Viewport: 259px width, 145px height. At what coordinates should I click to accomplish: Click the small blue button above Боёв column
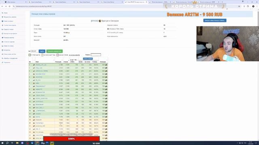[88, 59]
